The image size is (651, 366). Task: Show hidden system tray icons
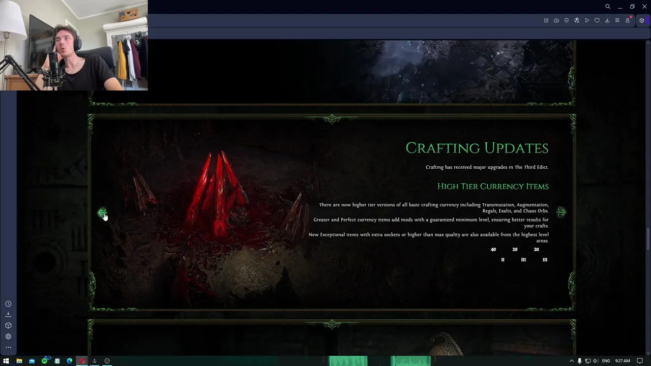[x=571, y=361]
